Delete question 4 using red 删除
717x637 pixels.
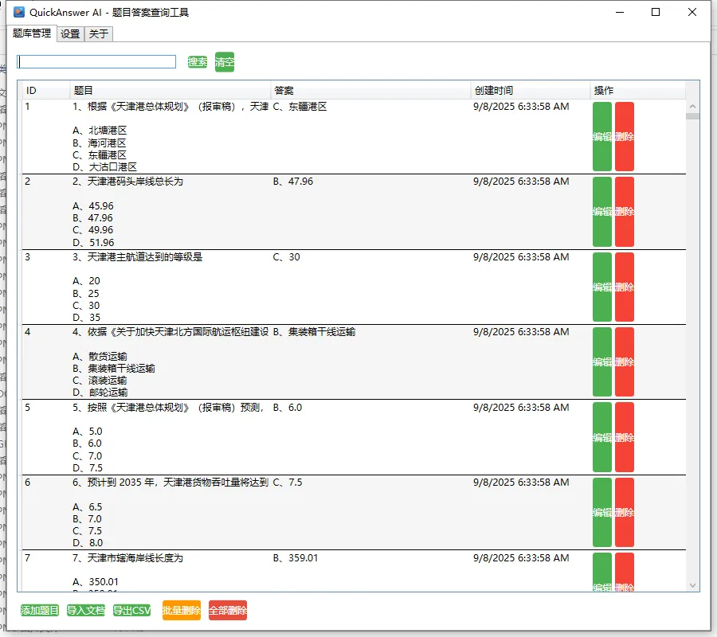tap(625, 362)
